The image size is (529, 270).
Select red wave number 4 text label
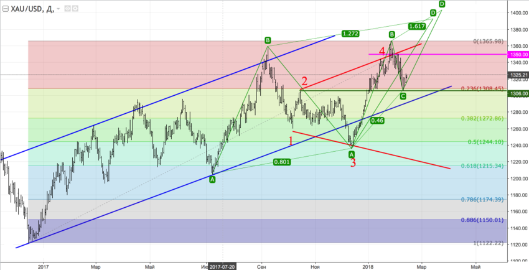382,50
